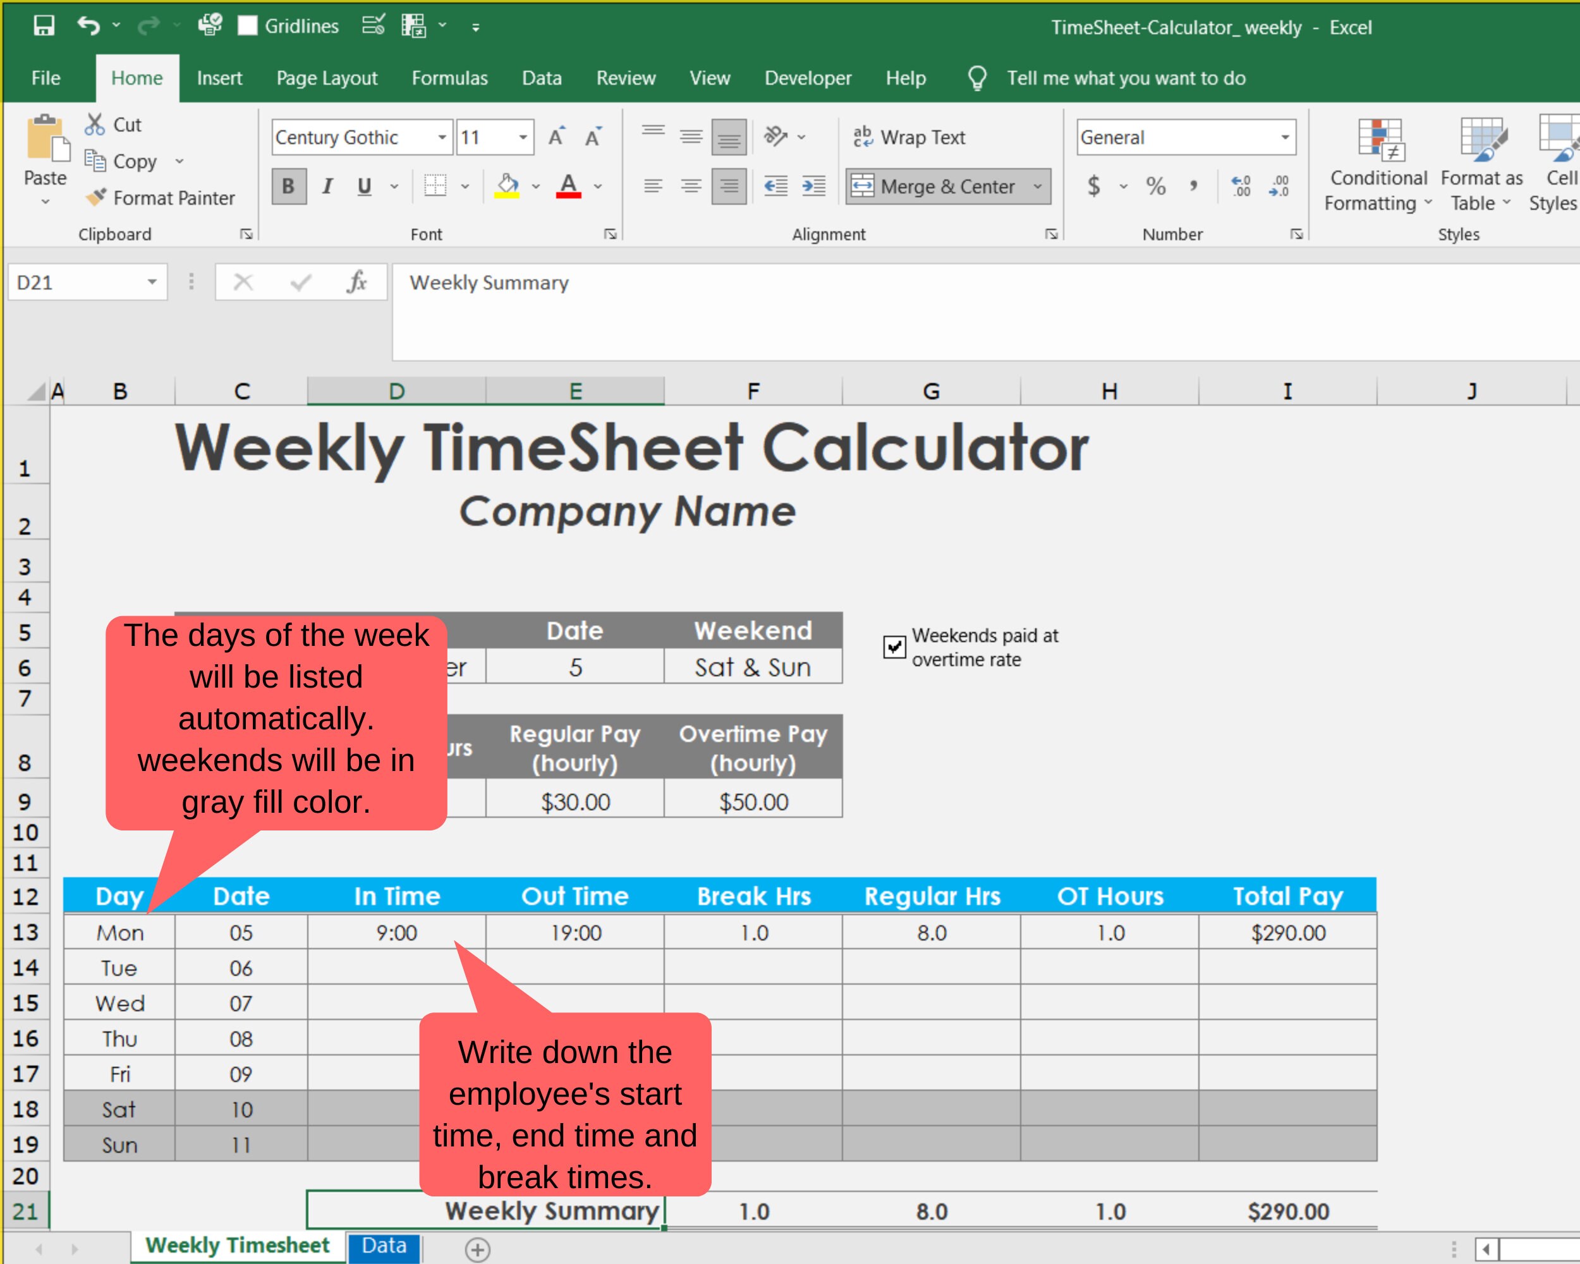Copy the current selection
The height and width of the screenshot is (1264, 1580).
[126, 161]
